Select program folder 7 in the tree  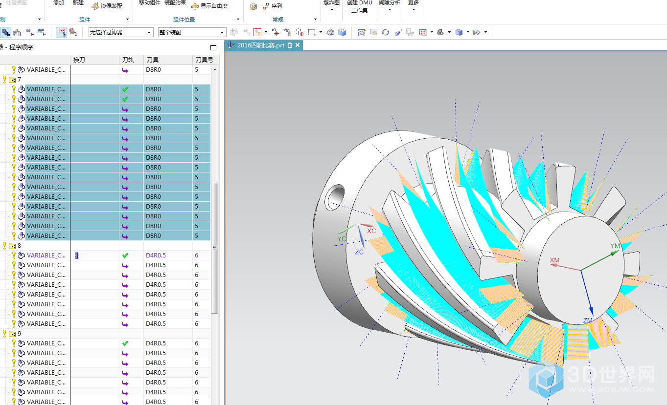pos(20,79)
